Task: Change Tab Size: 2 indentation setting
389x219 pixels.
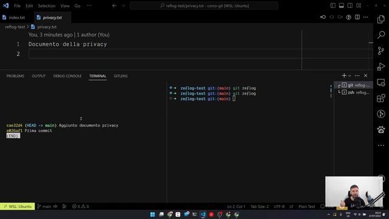Action: click(x=260, y=206)
